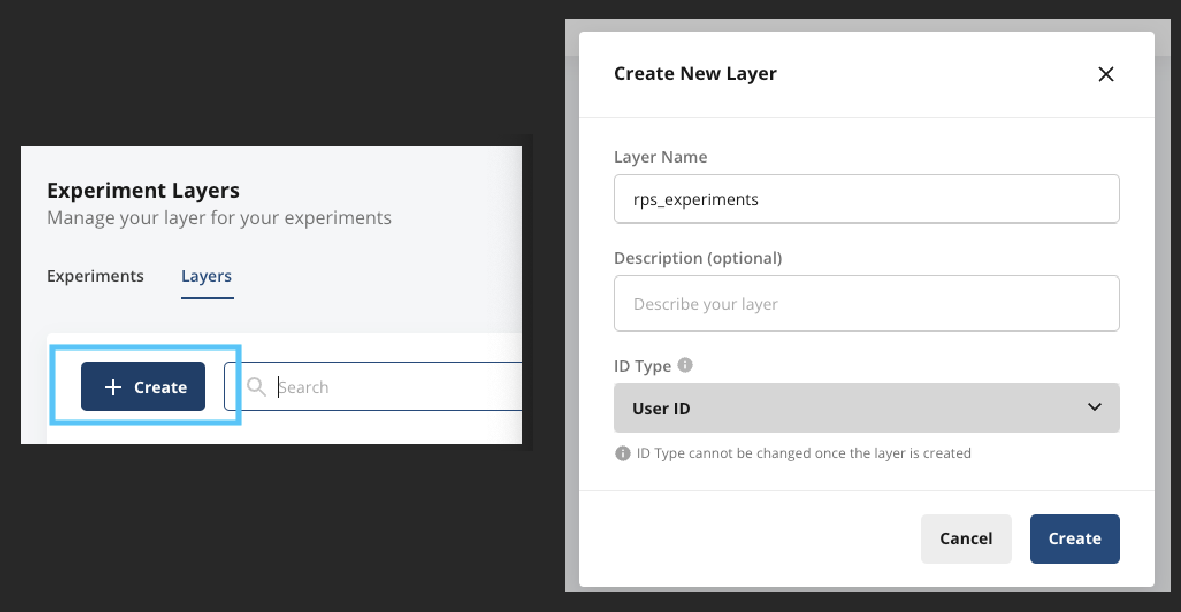Switch to the Experiments tab
Viewport: 1181px width, 612px height.
coord(95,276)
